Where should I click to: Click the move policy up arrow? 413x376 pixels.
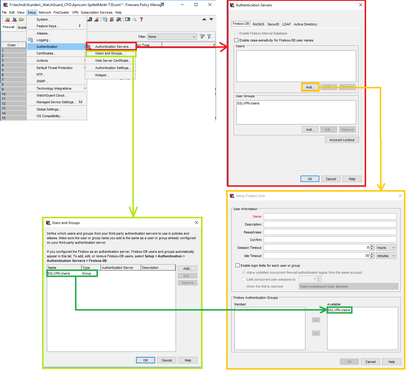point(204,19)
